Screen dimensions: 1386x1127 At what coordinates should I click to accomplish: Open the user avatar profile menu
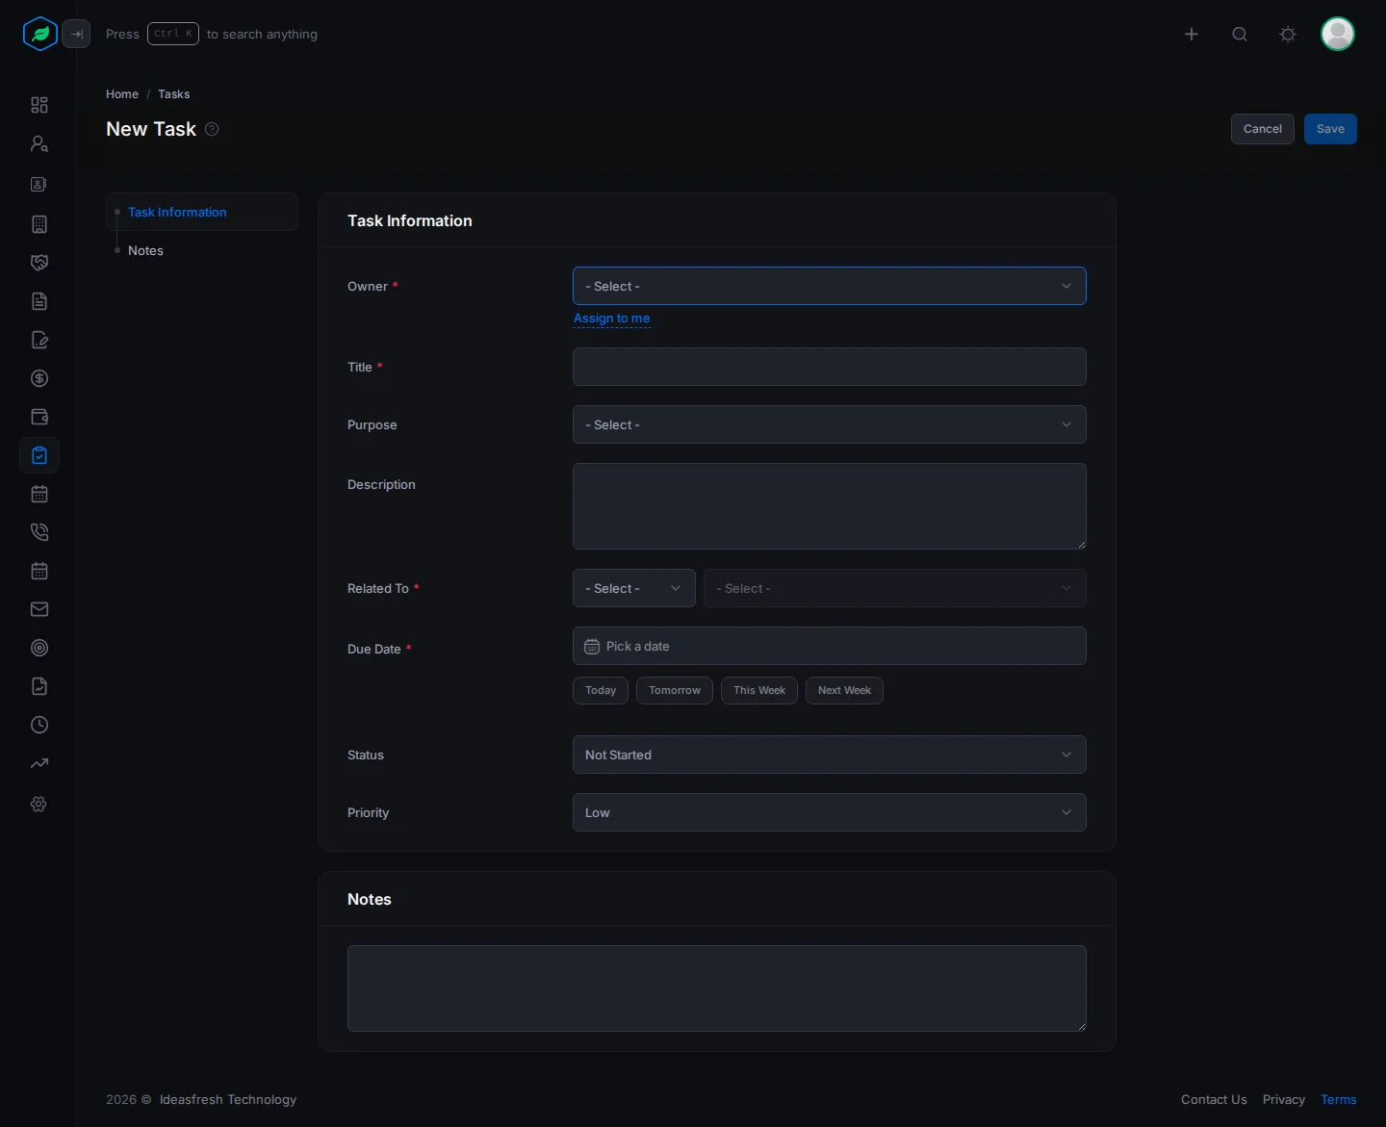(1338, 34)
